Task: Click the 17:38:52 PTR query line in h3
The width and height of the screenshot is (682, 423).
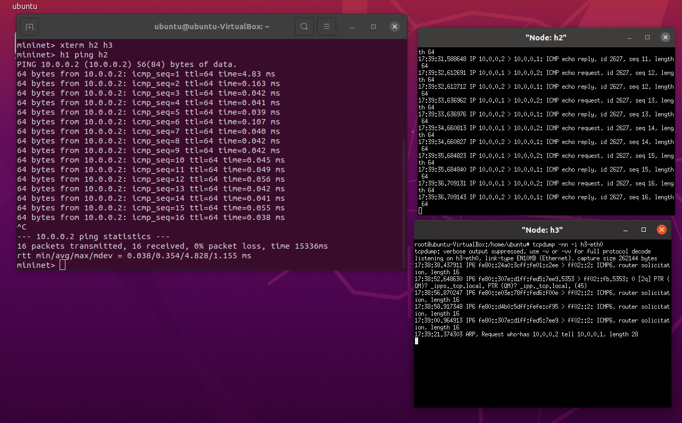Action: tap(543, 282)
